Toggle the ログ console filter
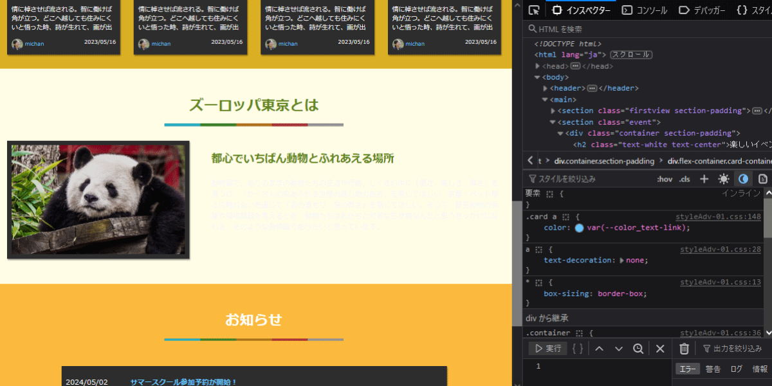This screenshot has height=386, width=772. point(737,369)
